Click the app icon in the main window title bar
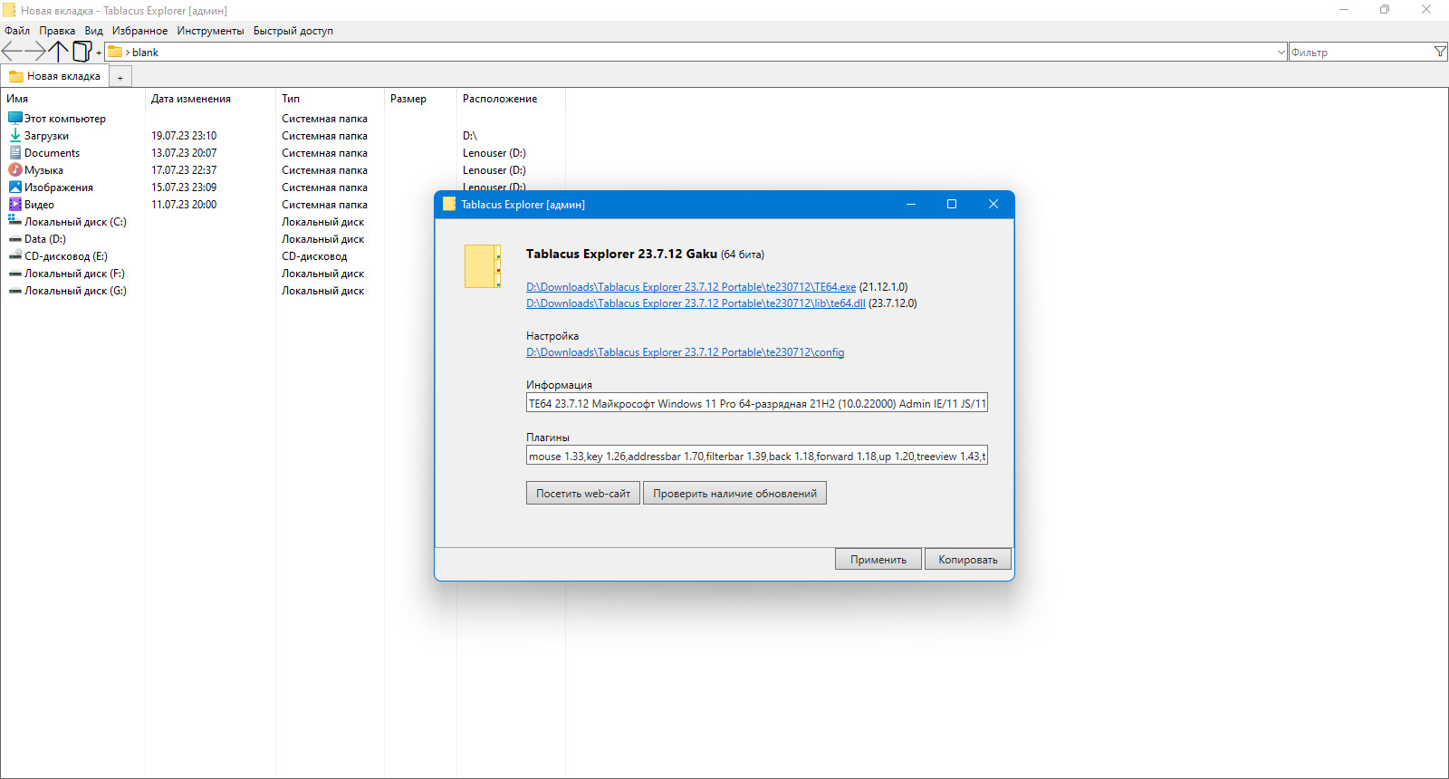Image resolution: width=1449 pixels, height=779 pixels. point(9,10)
